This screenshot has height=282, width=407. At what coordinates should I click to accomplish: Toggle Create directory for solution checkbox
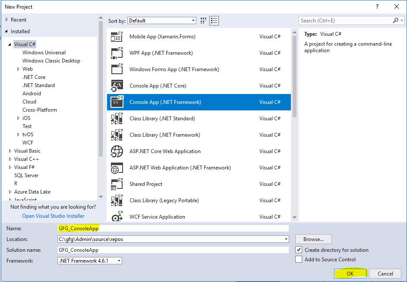[x=299, y=250]
